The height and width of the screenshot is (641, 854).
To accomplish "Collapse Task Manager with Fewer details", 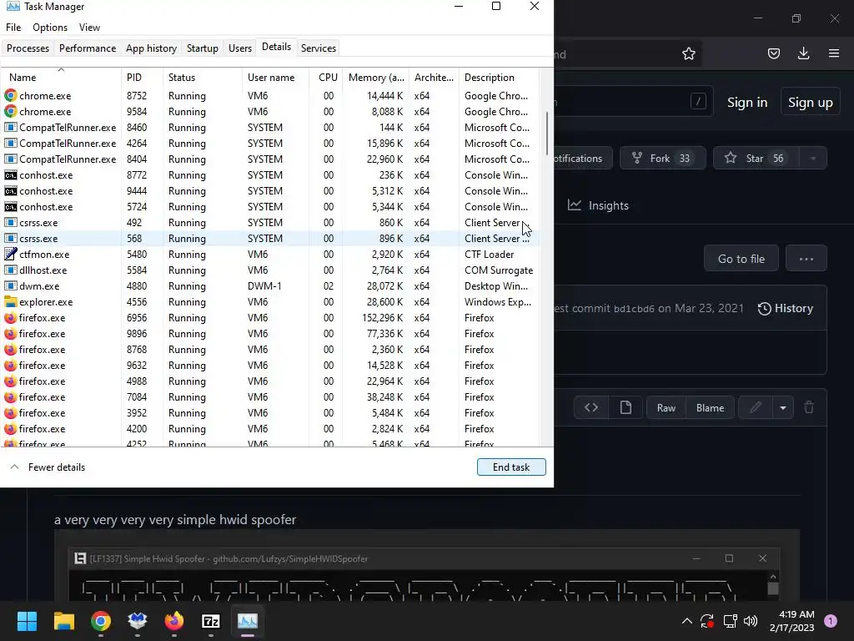I will tap(48, 467).
